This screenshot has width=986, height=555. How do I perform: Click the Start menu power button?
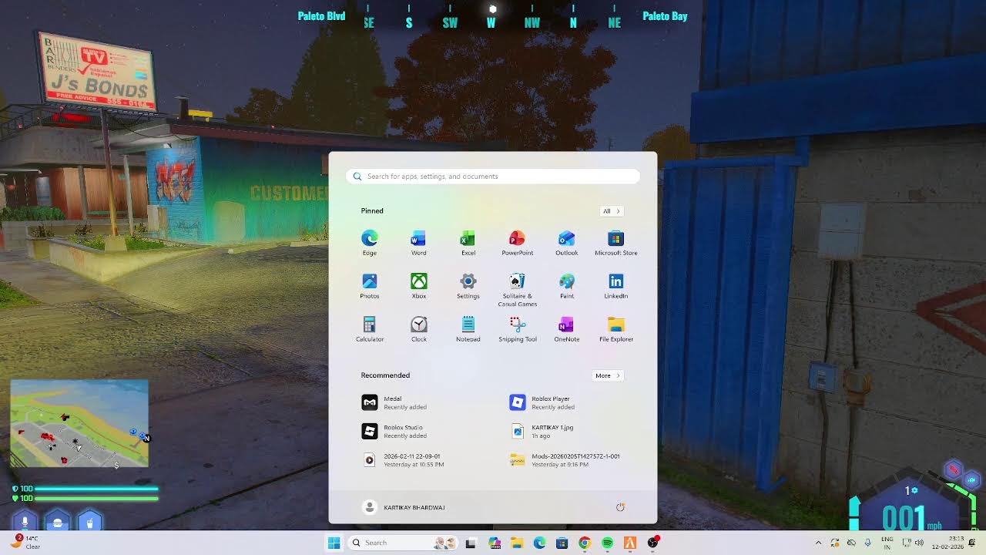click(x=620, y=507)
